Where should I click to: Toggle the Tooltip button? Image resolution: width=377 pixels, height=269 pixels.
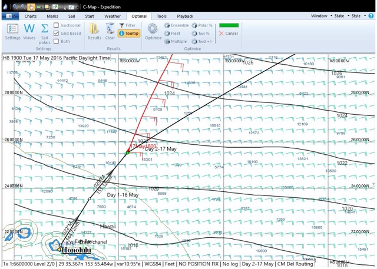[129, 34]
